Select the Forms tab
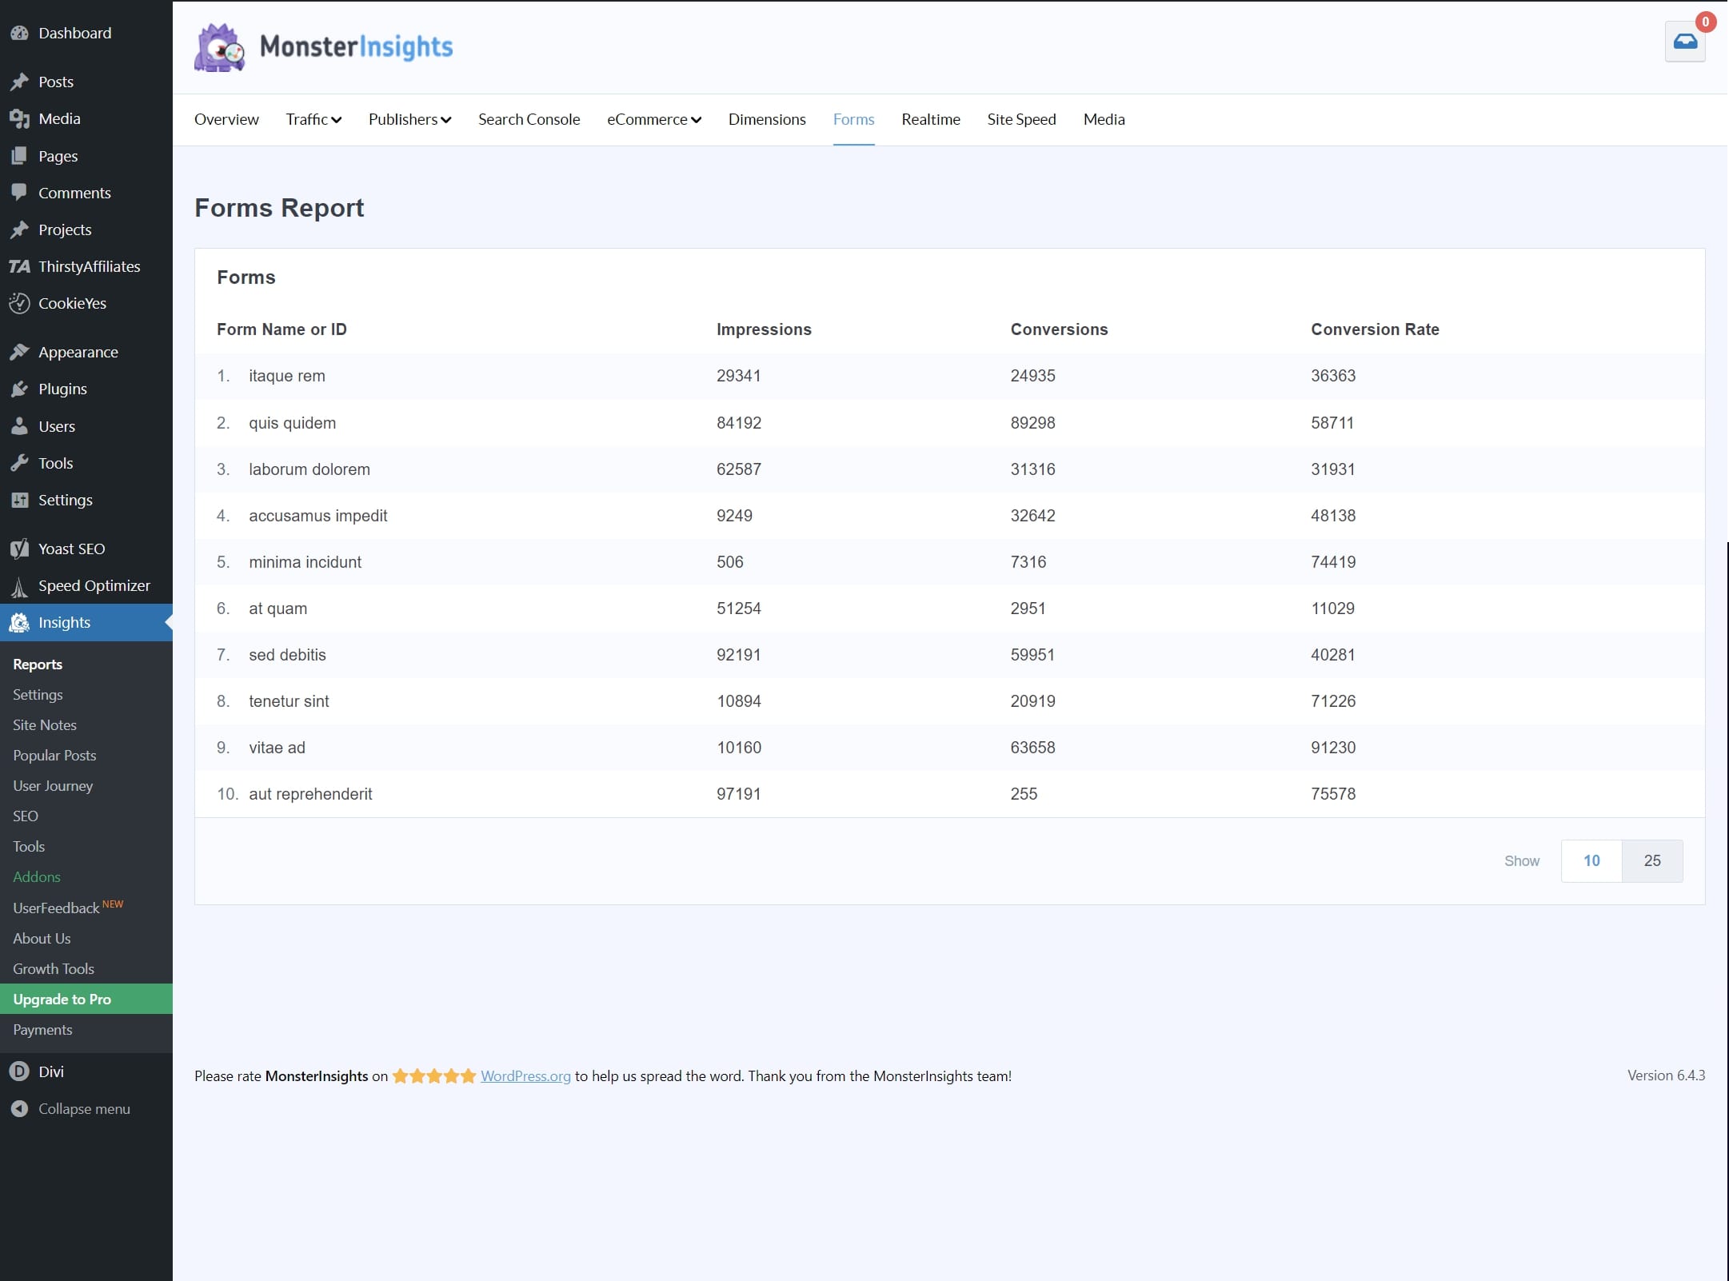1729x1281 pixels. (853, 120)
